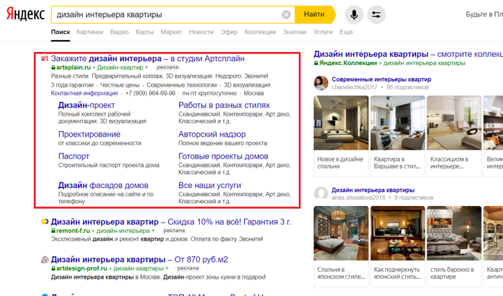
Task: Click the remont-f.ru favicon icon
Action: [x=44, y=222]
